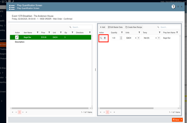Open the Prep Item Name filter

click(x=177, y=33)
